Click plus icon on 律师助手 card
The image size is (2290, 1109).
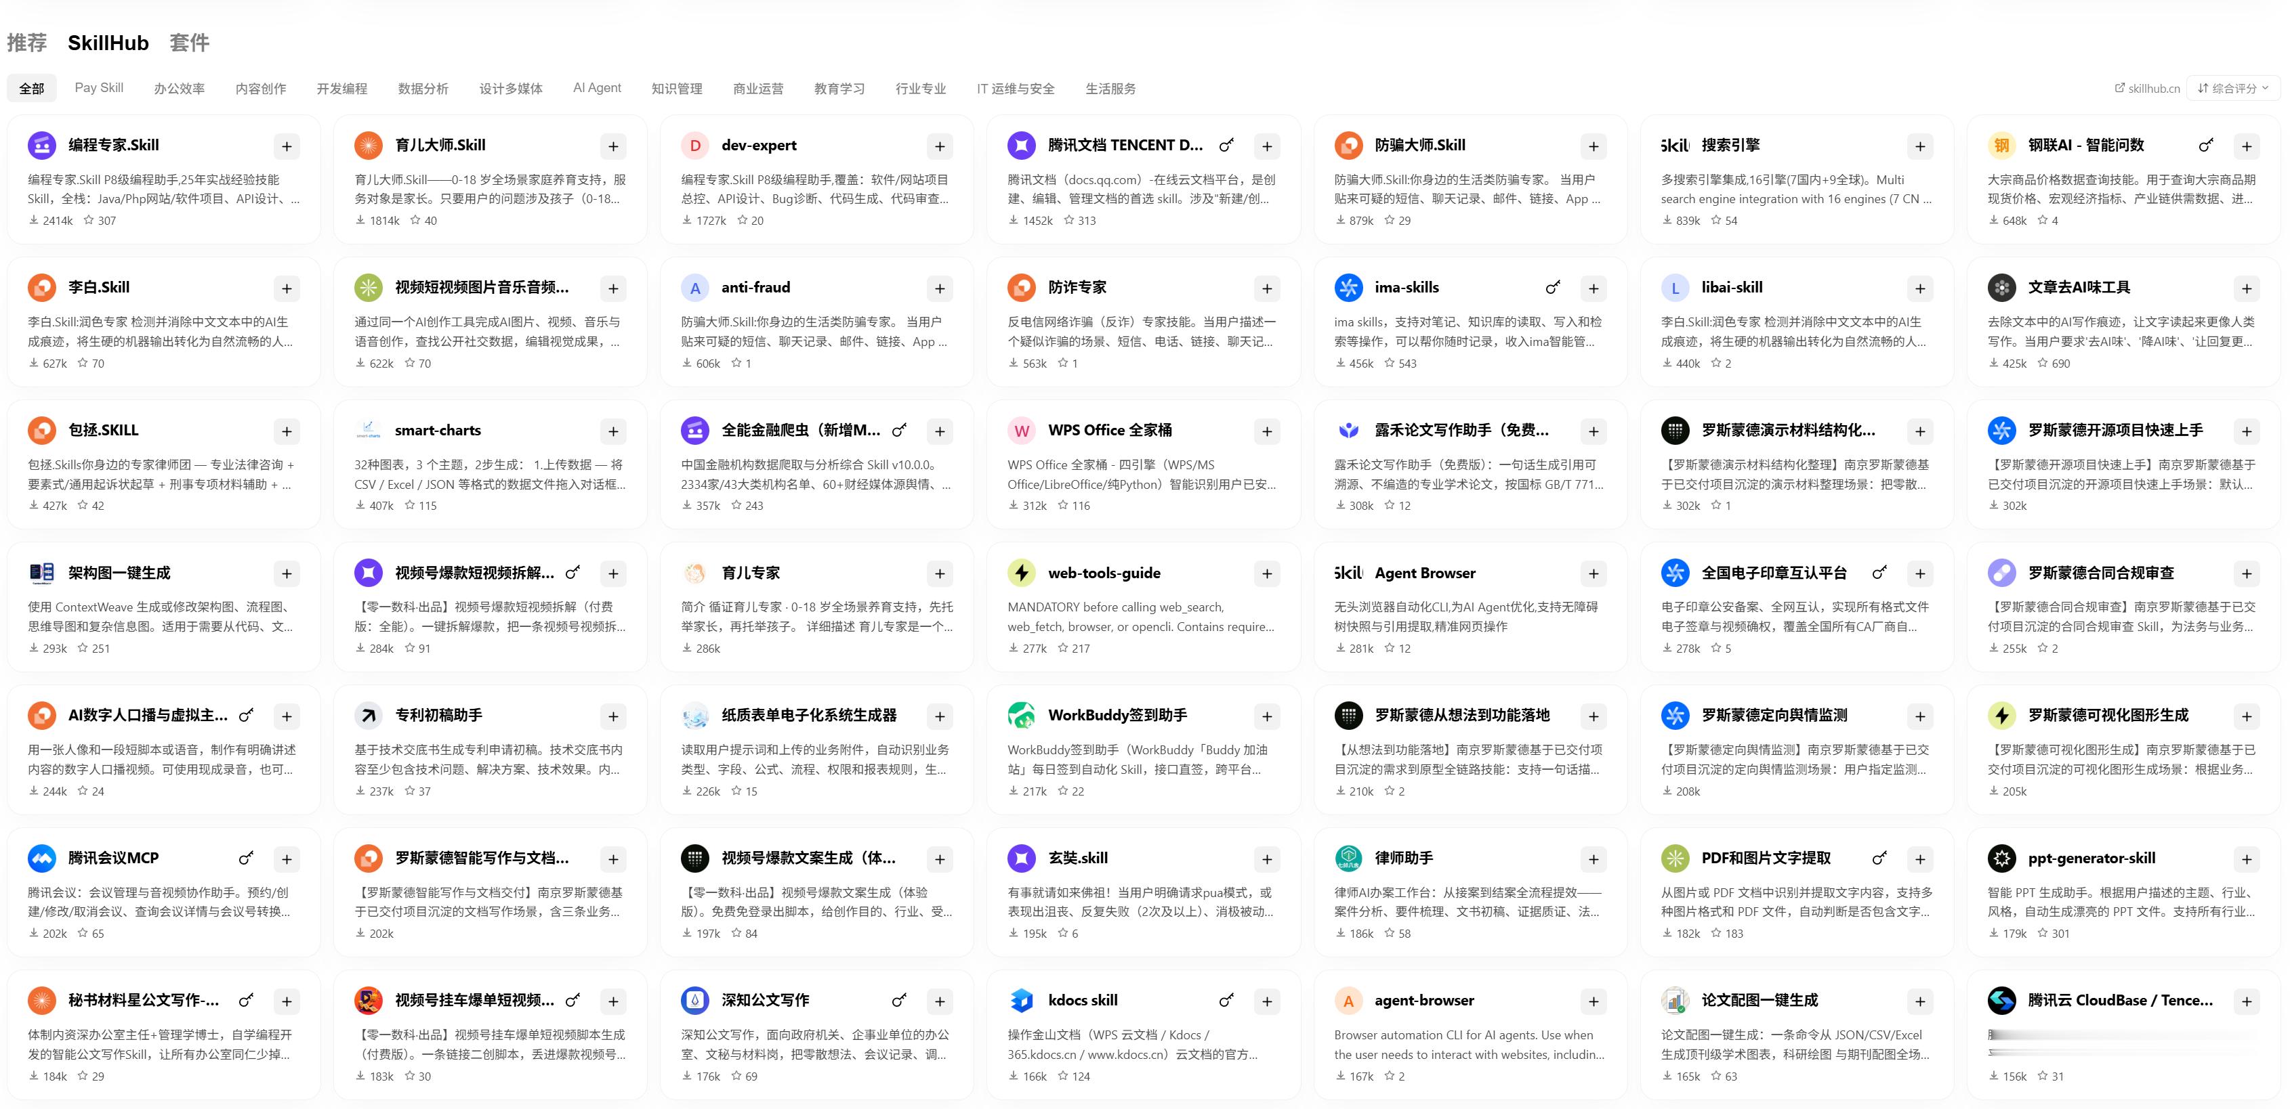(1593, 858)
